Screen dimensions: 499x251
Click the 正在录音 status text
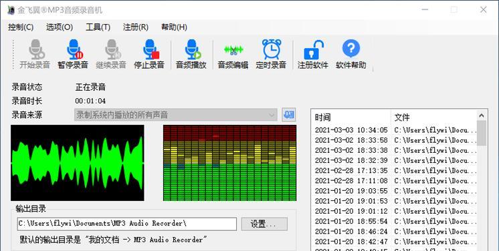(x=90, y=87)
